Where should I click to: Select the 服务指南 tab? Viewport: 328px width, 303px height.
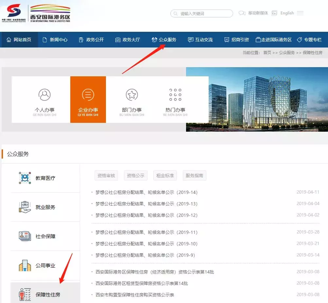click(194, 175)
